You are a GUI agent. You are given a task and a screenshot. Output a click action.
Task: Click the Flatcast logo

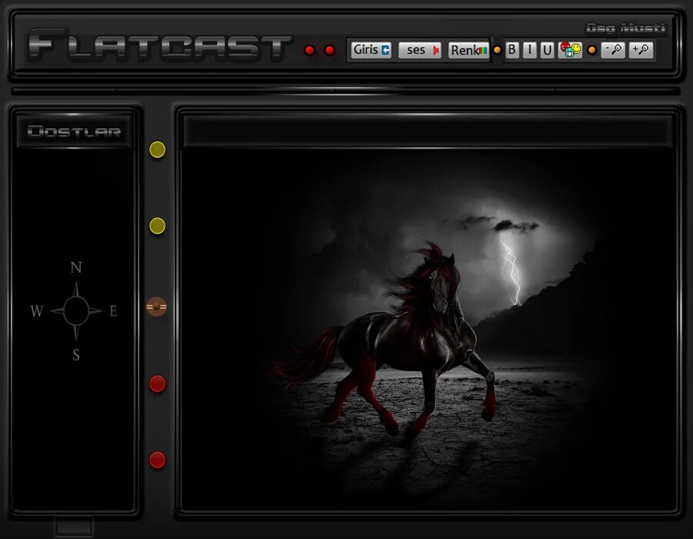[x=154, y=44]
